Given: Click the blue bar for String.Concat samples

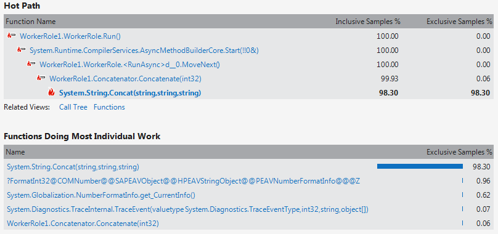Looking at the screenshot, I should tap(420, 166).
